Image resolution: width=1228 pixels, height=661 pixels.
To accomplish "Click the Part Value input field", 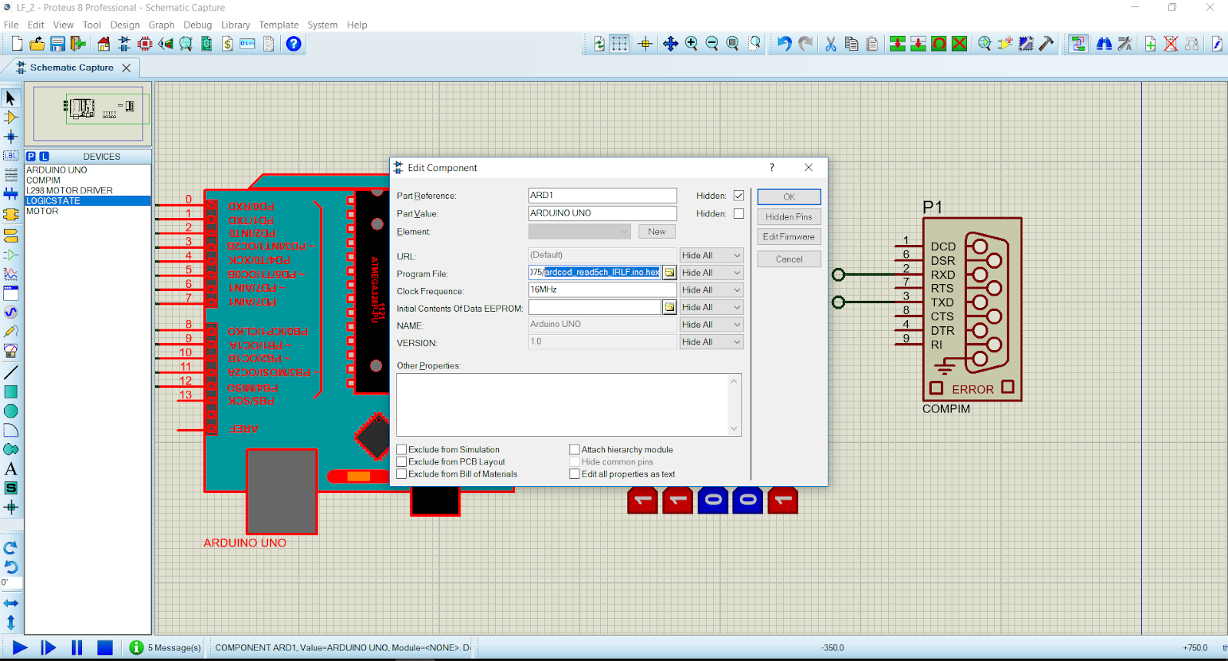I will click(602, 213).
